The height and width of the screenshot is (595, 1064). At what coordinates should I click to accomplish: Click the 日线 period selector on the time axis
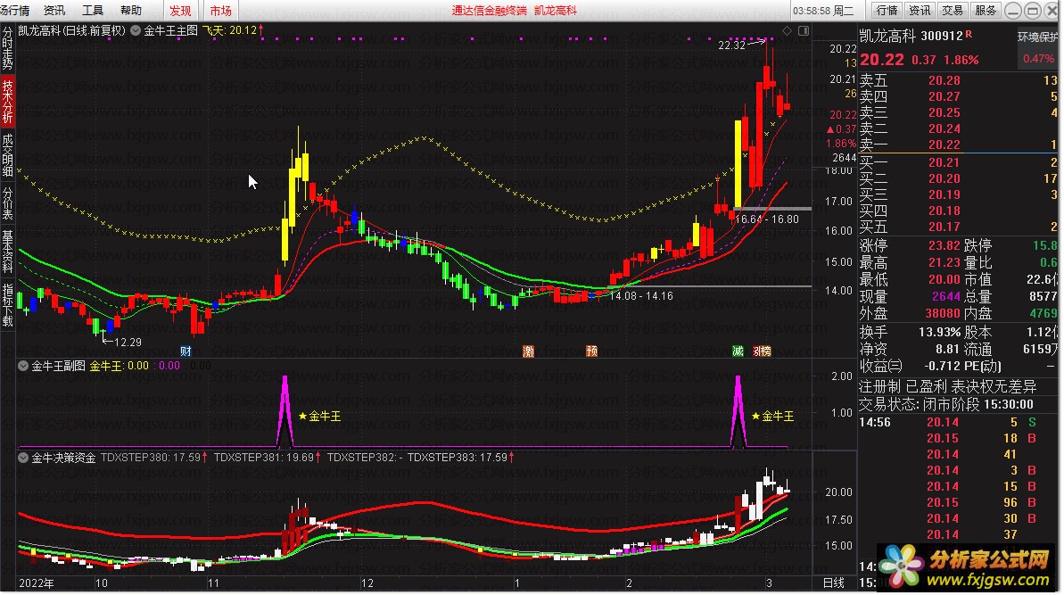[x=833, y=583]
